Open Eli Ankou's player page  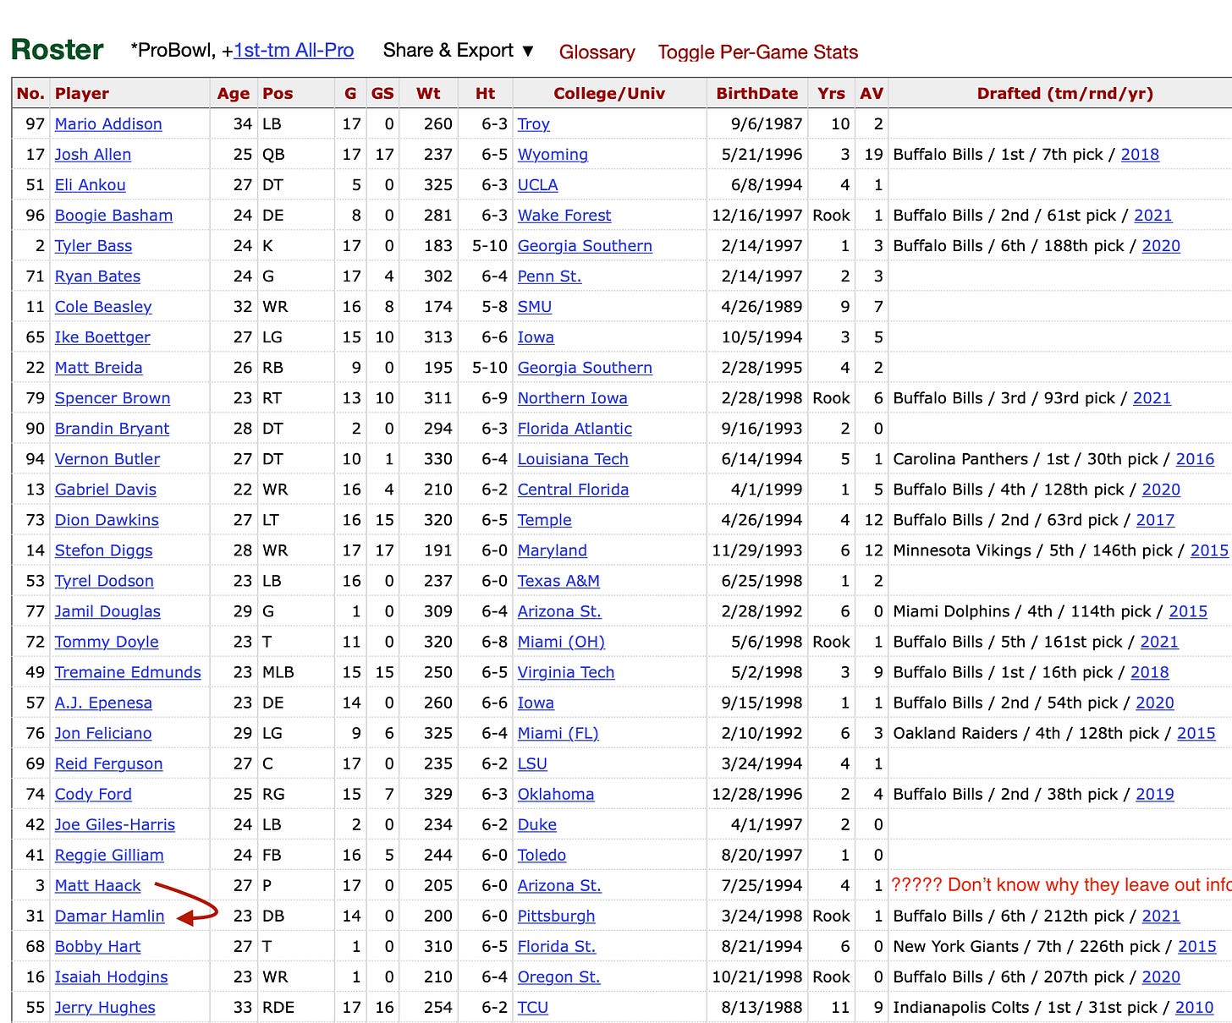tap(90, 185)
